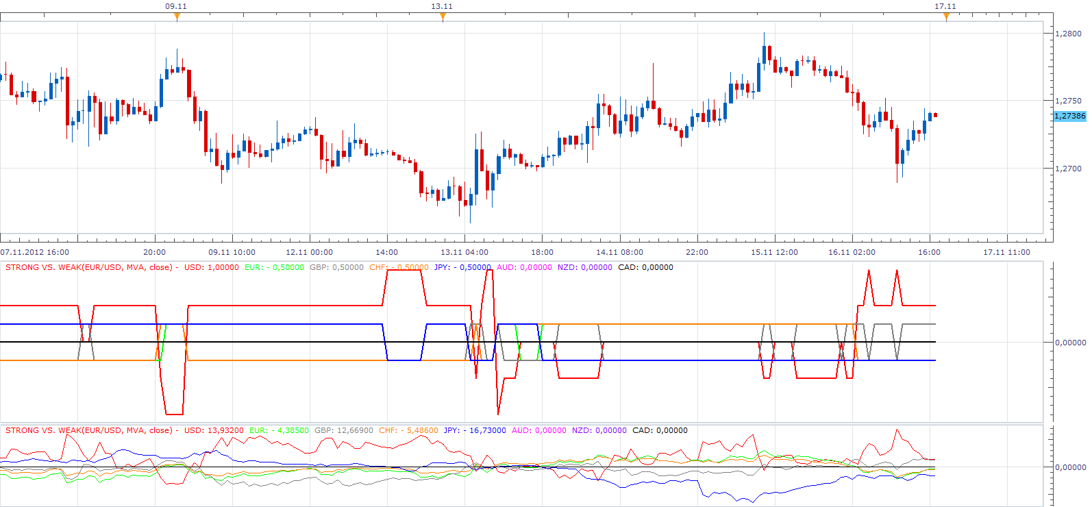
Task: Select the current price label 1,27386
Action: click(x=1069, y=116)
